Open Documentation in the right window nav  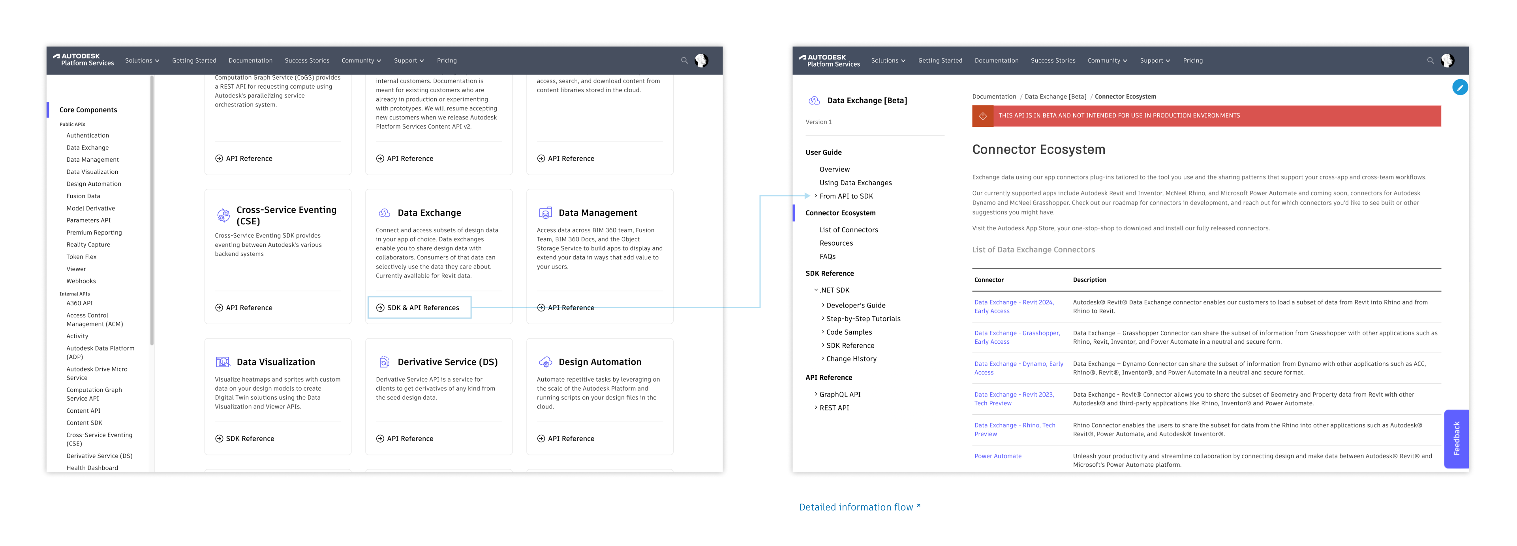tap(997, 61)
